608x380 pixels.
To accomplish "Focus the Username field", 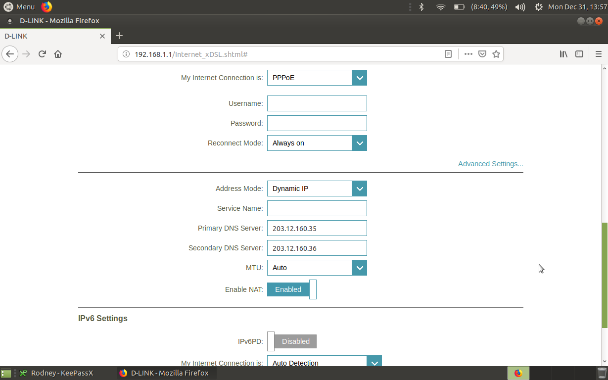I will pos(317,103).
